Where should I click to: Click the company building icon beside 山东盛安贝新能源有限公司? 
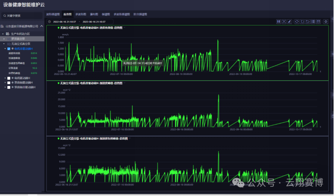[x=2, y=26]
